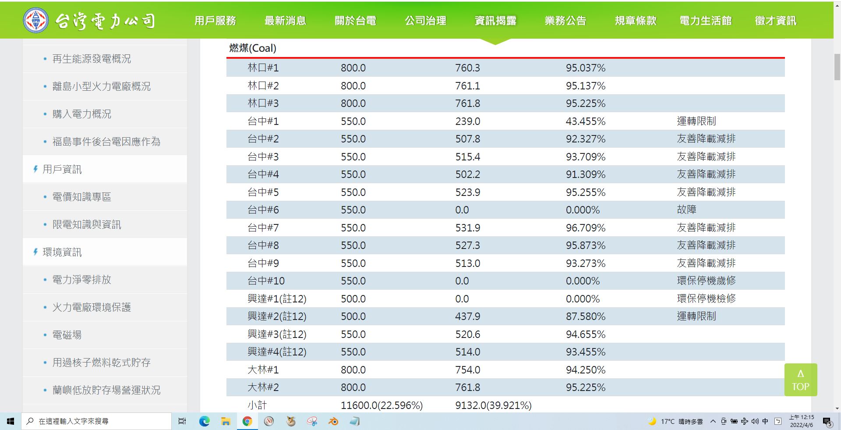Click 運轉限制 note in 台中#1 row

click(x=696, y=121)
